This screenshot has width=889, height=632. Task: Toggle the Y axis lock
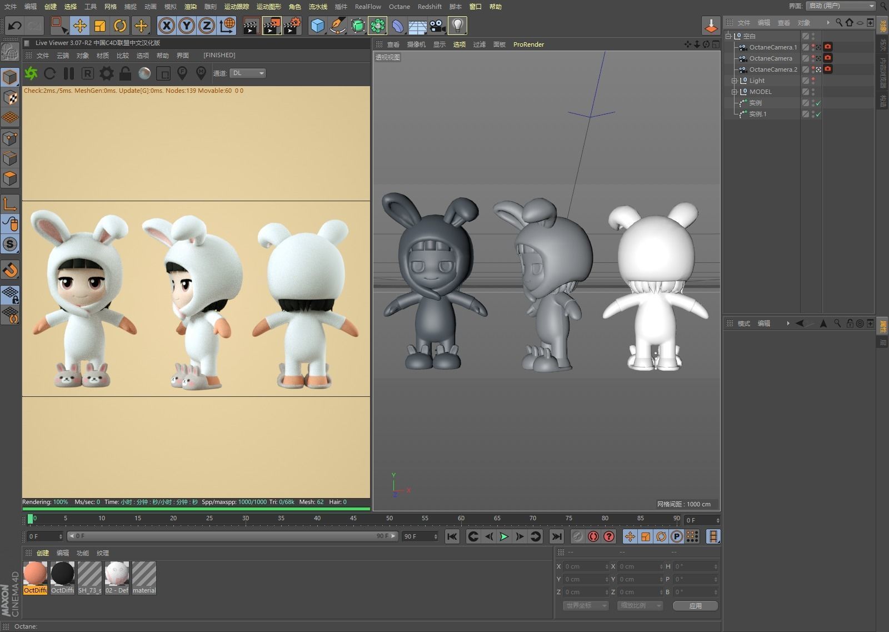point(187,26)
